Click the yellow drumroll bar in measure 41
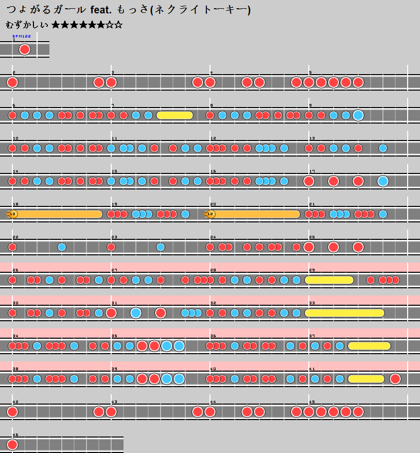The width and height of the screenshot is (420, 453). click(x=366, y=379)
